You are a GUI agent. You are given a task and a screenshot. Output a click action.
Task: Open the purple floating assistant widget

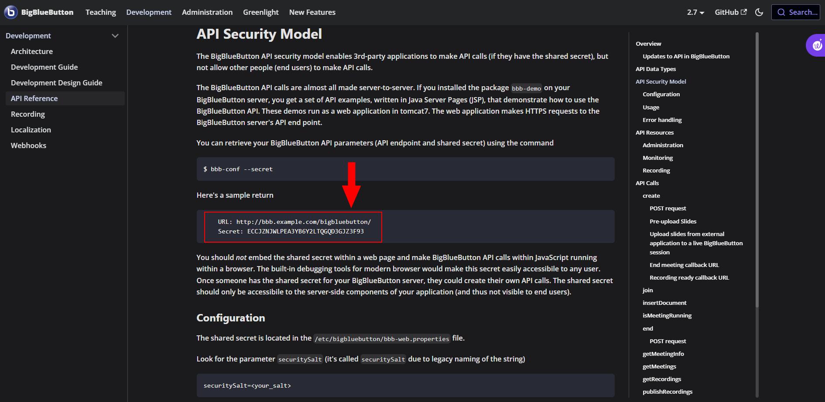[816, 45]
